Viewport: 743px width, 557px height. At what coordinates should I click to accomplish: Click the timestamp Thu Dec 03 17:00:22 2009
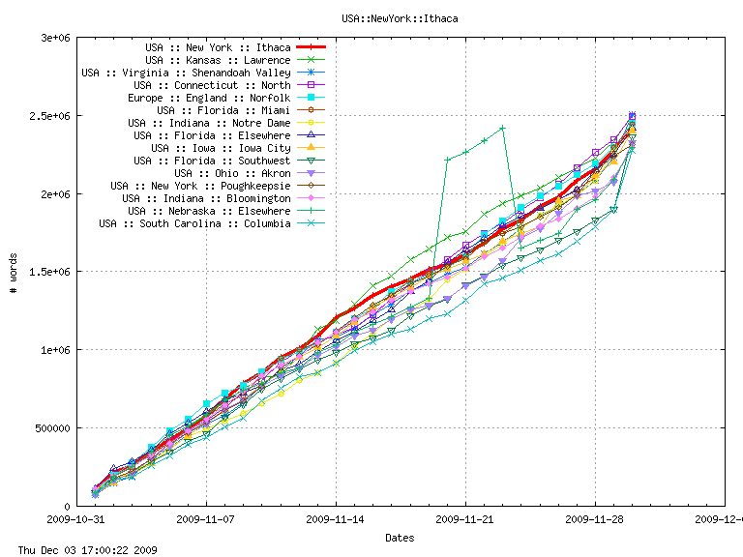tap(80, 549)
